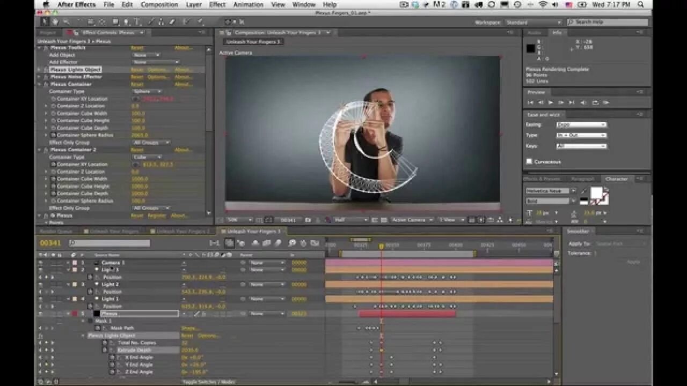Open Options for Plexus Noise Effector
687x386 pixels.
(x=158, y=77)
